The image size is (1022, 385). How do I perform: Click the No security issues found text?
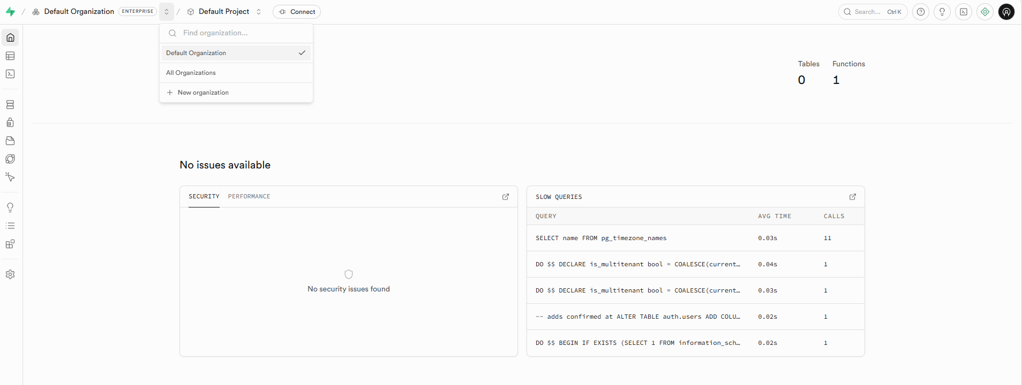point(349,289)
